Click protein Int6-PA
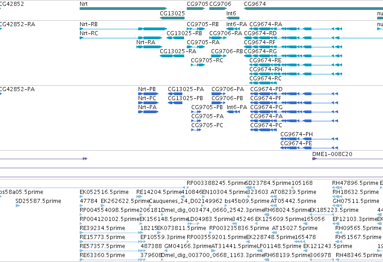The width and height of the screenshot is (383, 262). pos(237,107)
